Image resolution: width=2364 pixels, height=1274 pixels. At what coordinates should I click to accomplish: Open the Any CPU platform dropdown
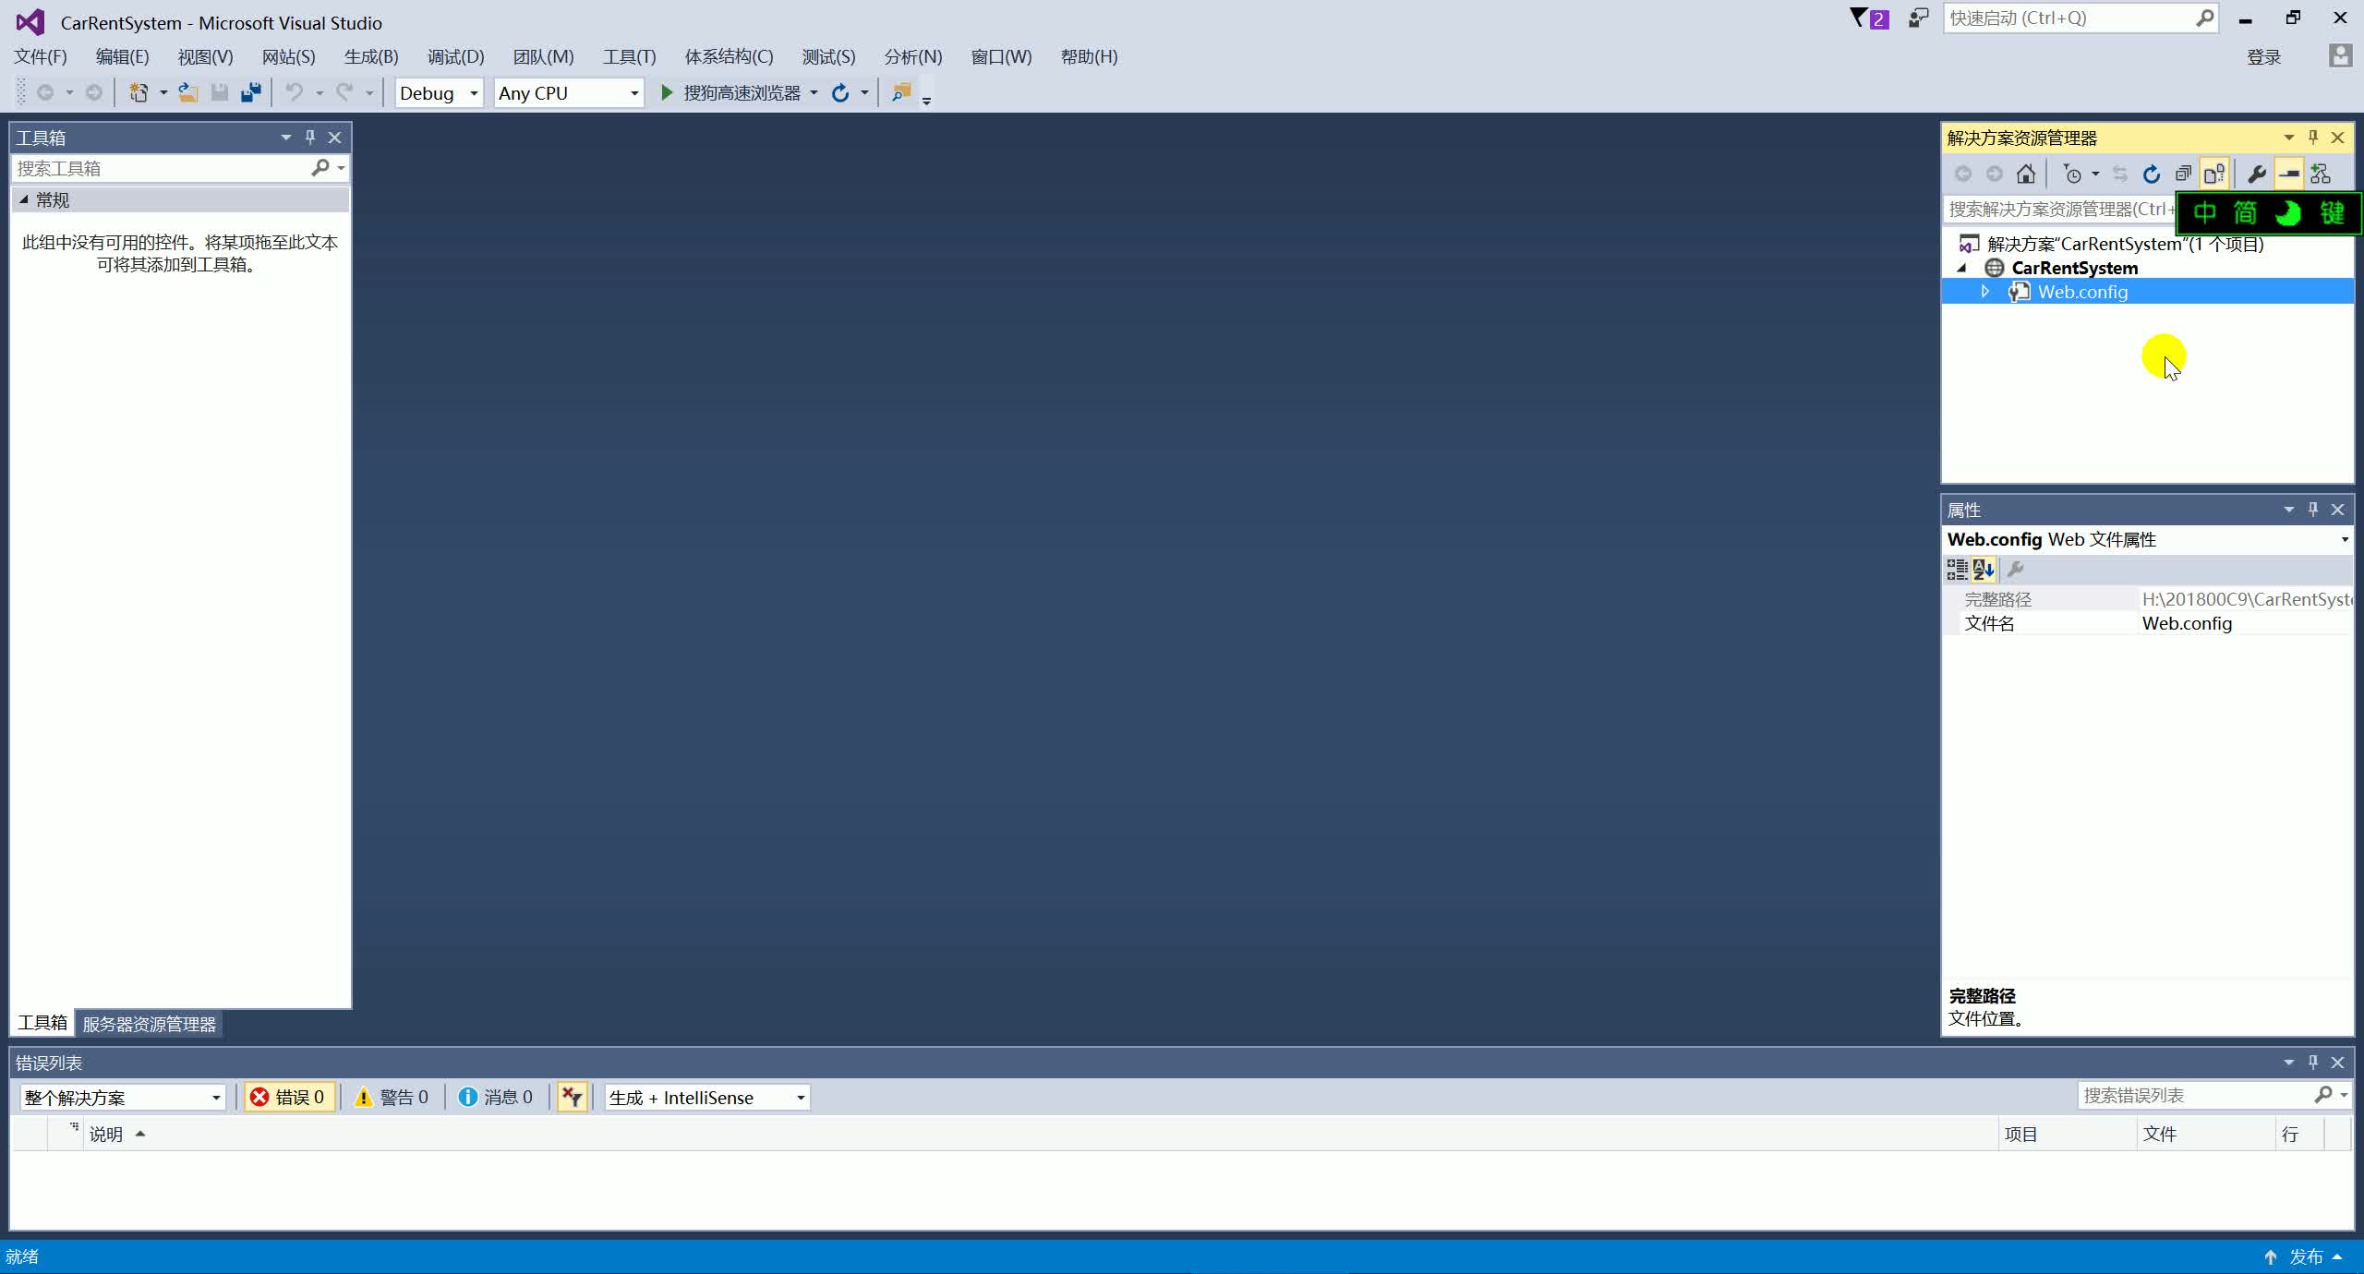point(569,92)
